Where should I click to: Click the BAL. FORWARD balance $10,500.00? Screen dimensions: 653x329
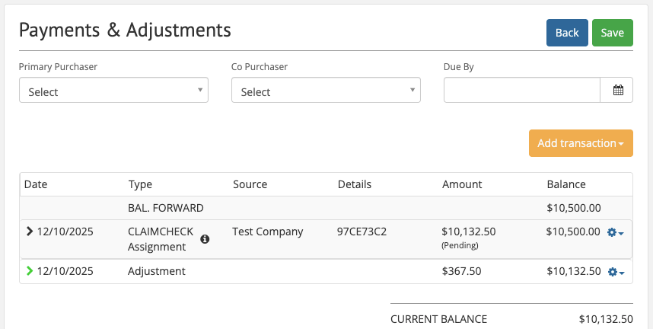pos(574,208)
